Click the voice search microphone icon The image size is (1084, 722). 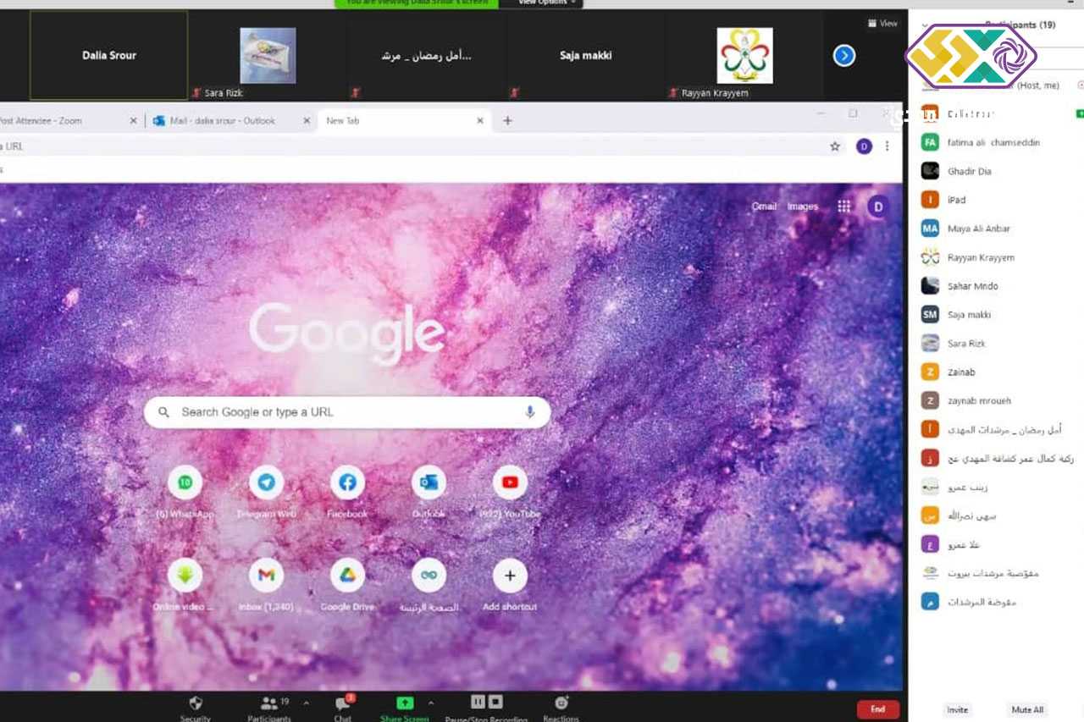tap(529, 412)
